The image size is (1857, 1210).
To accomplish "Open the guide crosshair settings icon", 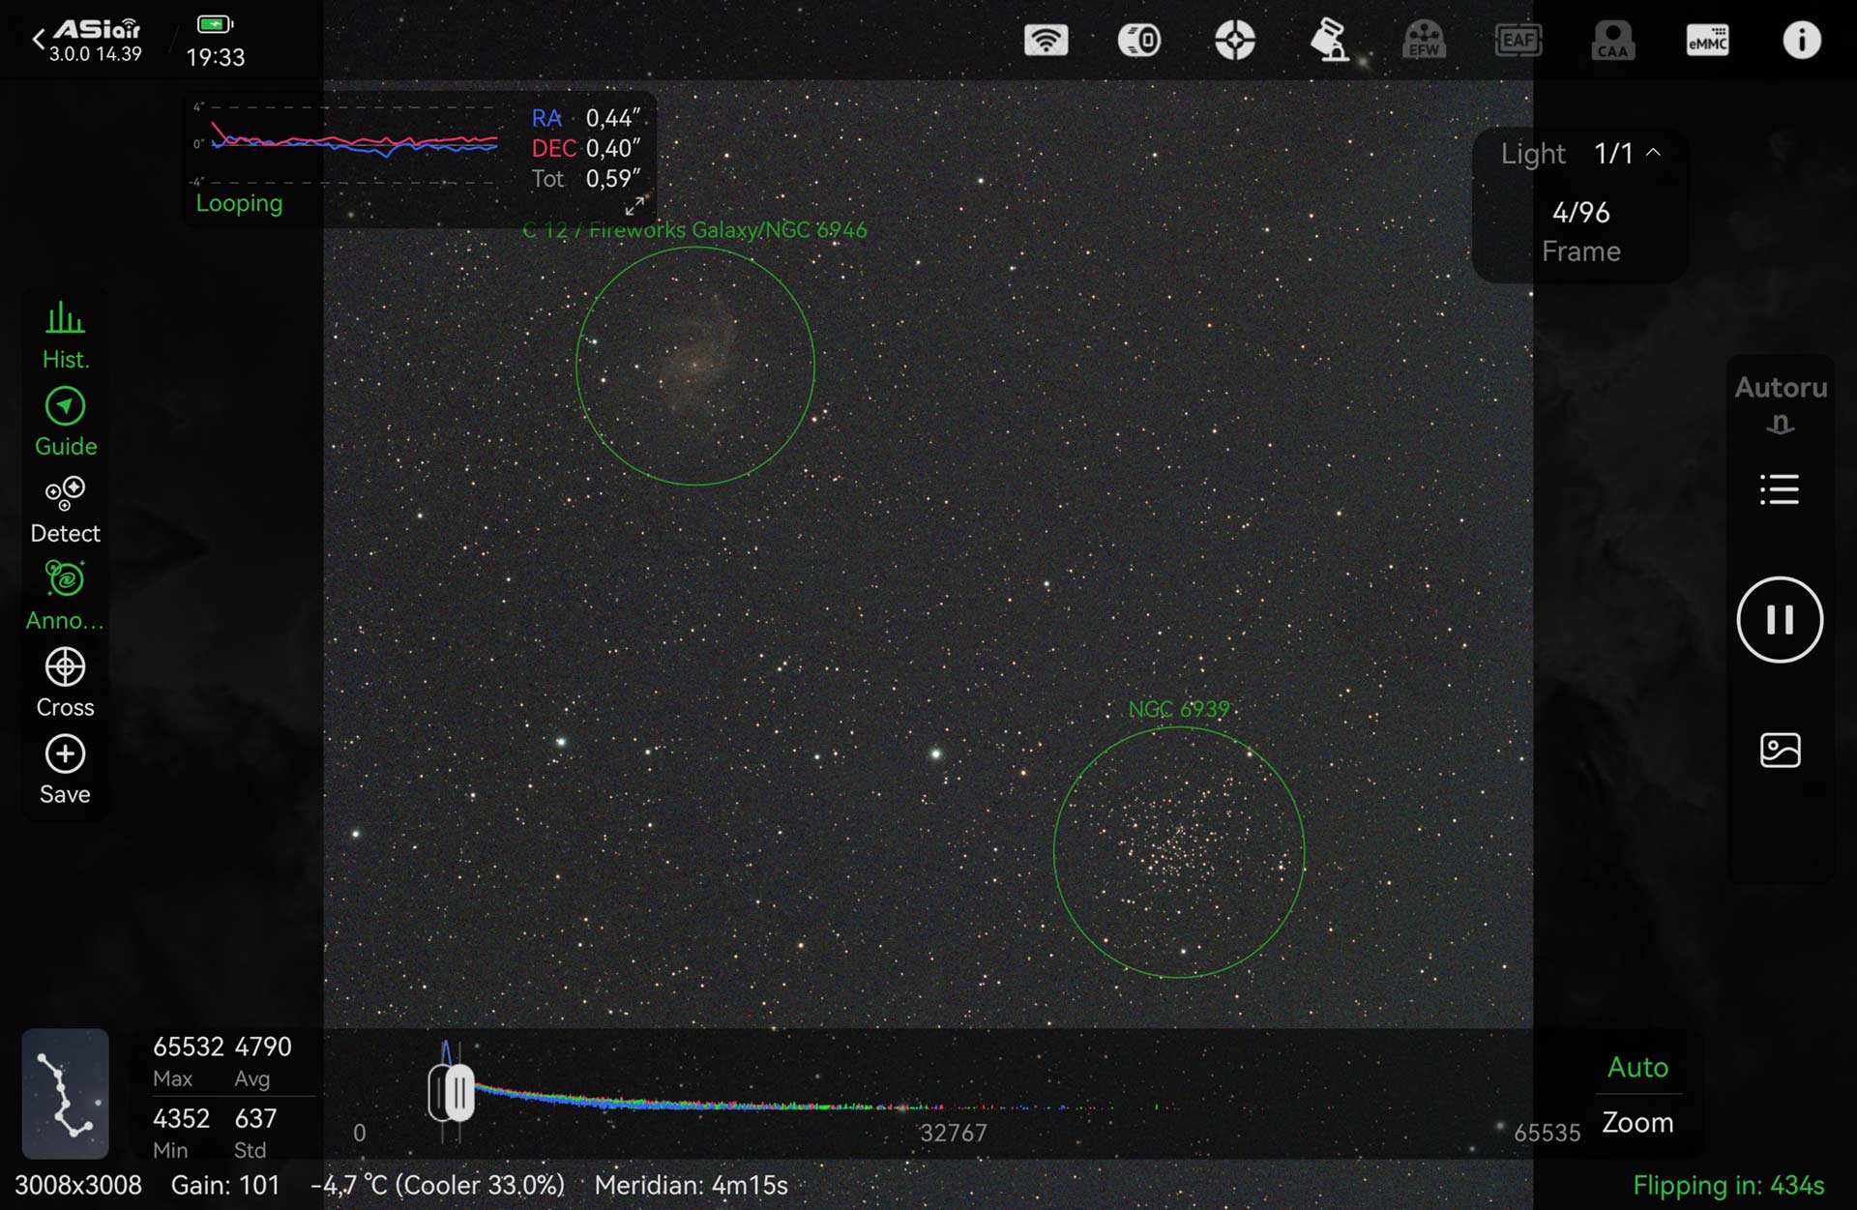I will [1235, 41].
